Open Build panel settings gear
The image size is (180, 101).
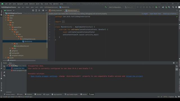[x=174, y=63]
